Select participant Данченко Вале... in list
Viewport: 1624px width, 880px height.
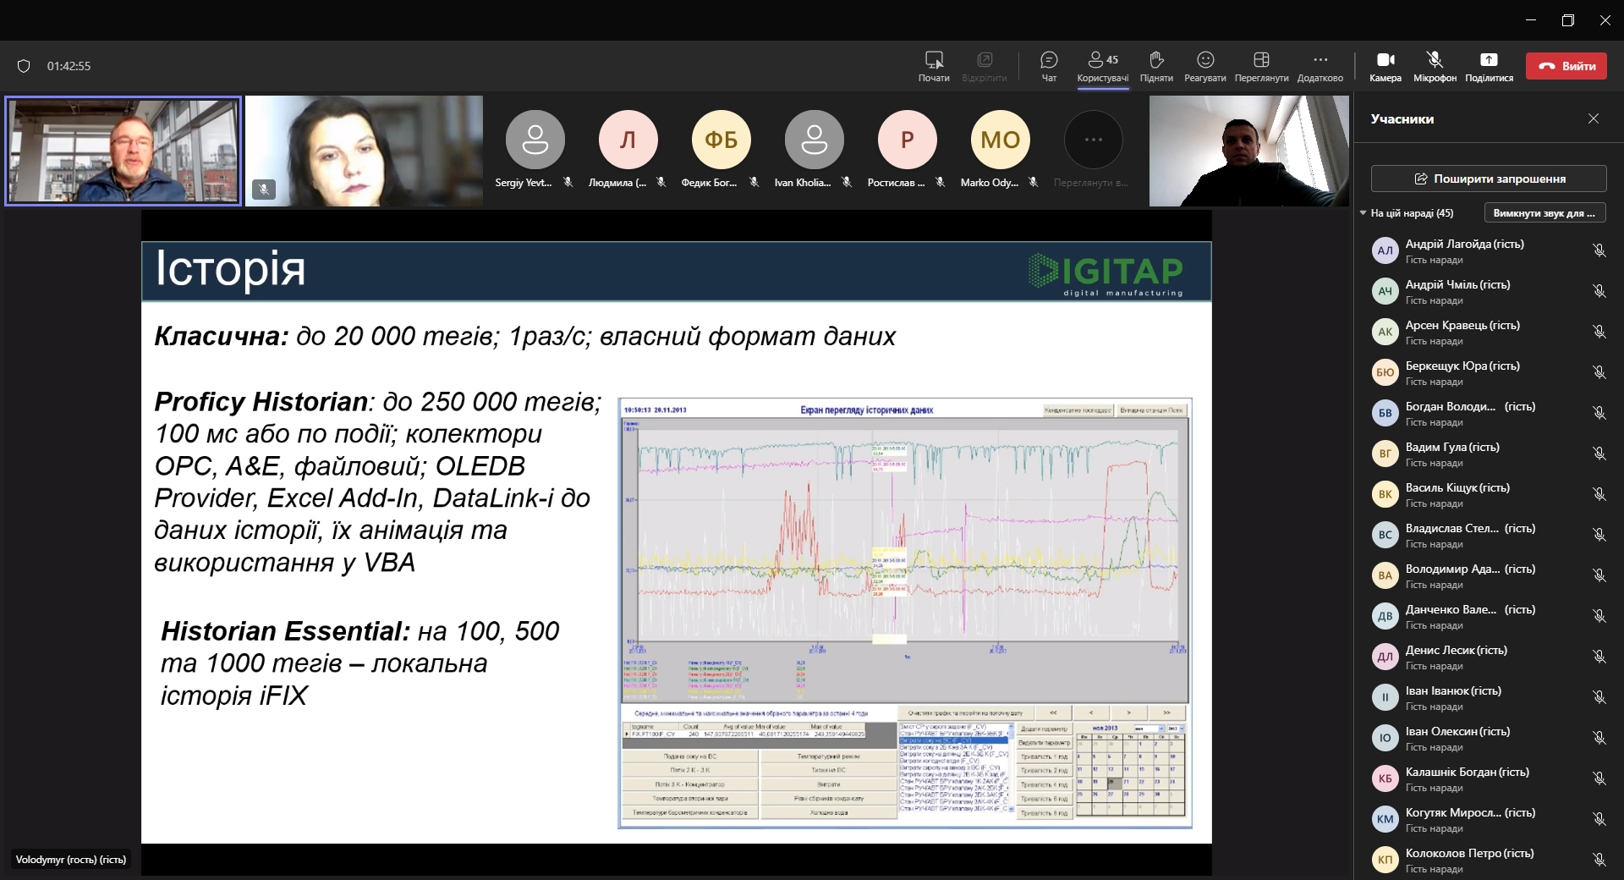tap(1489, 616)
